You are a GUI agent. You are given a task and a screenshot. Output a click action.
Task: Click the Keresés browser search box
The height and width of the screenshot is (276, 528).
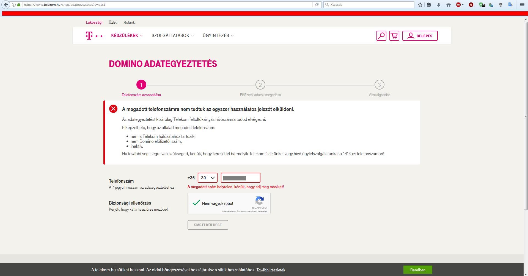pyautogui.click(x=369, y=5)
